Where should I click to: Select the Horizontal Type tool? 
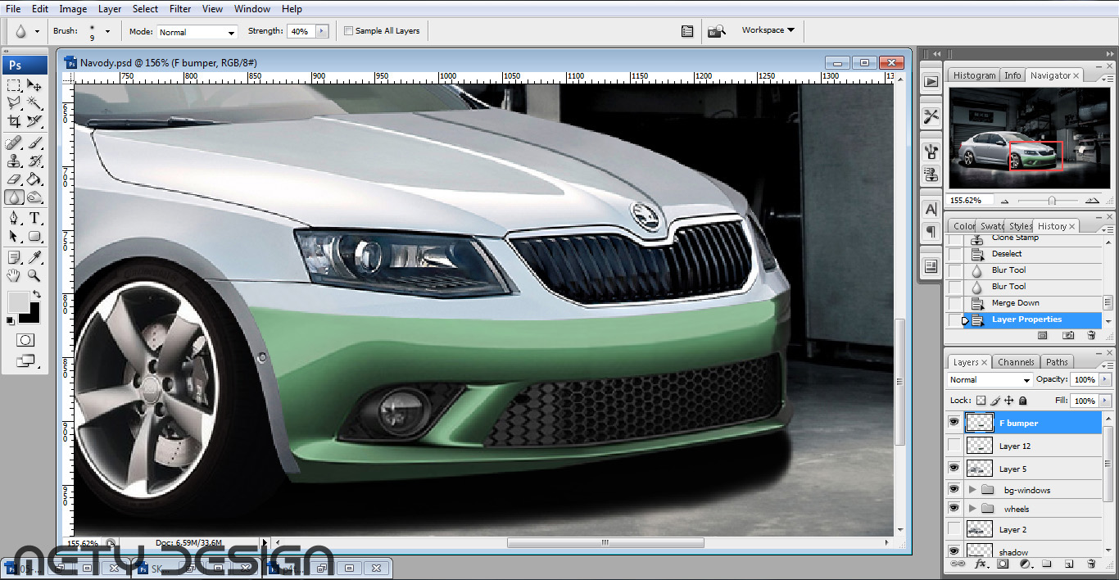pos(34,218)
